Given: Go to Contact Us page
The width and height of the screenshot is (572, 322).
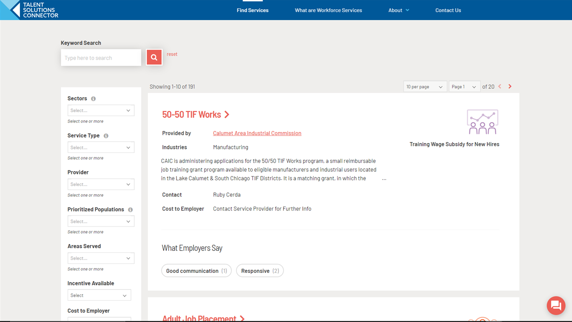Looking at the screenshot, I should (448, 10).
